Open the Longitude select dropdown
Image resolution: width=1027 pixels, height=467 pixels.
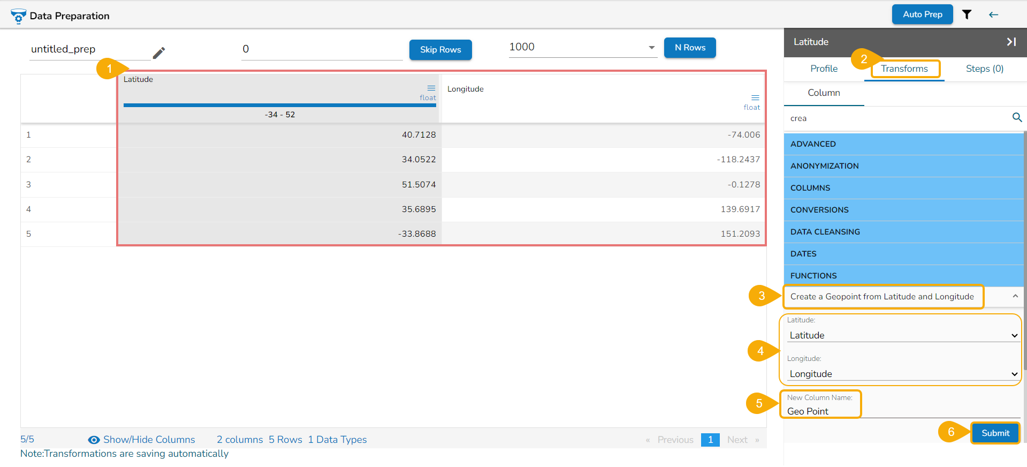point(903,374)
